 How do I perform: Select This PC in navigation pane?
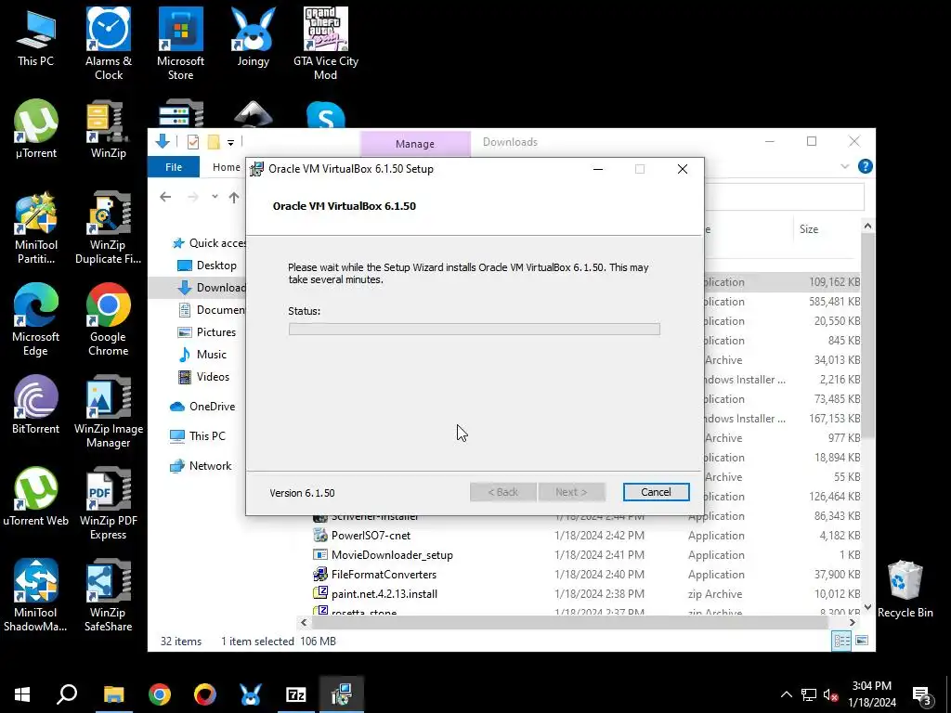click(198, 436)
